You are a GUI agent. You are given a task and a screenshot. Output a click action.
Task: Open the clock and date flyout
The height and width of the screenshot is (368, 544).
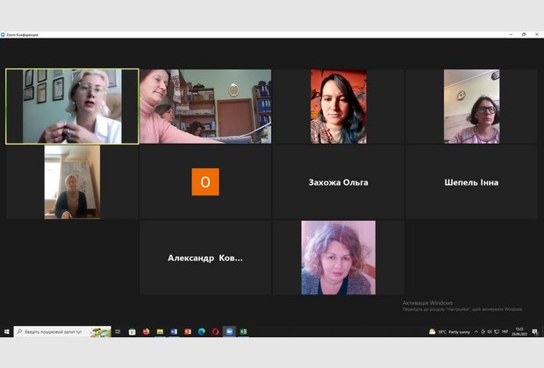coord(519,332)
